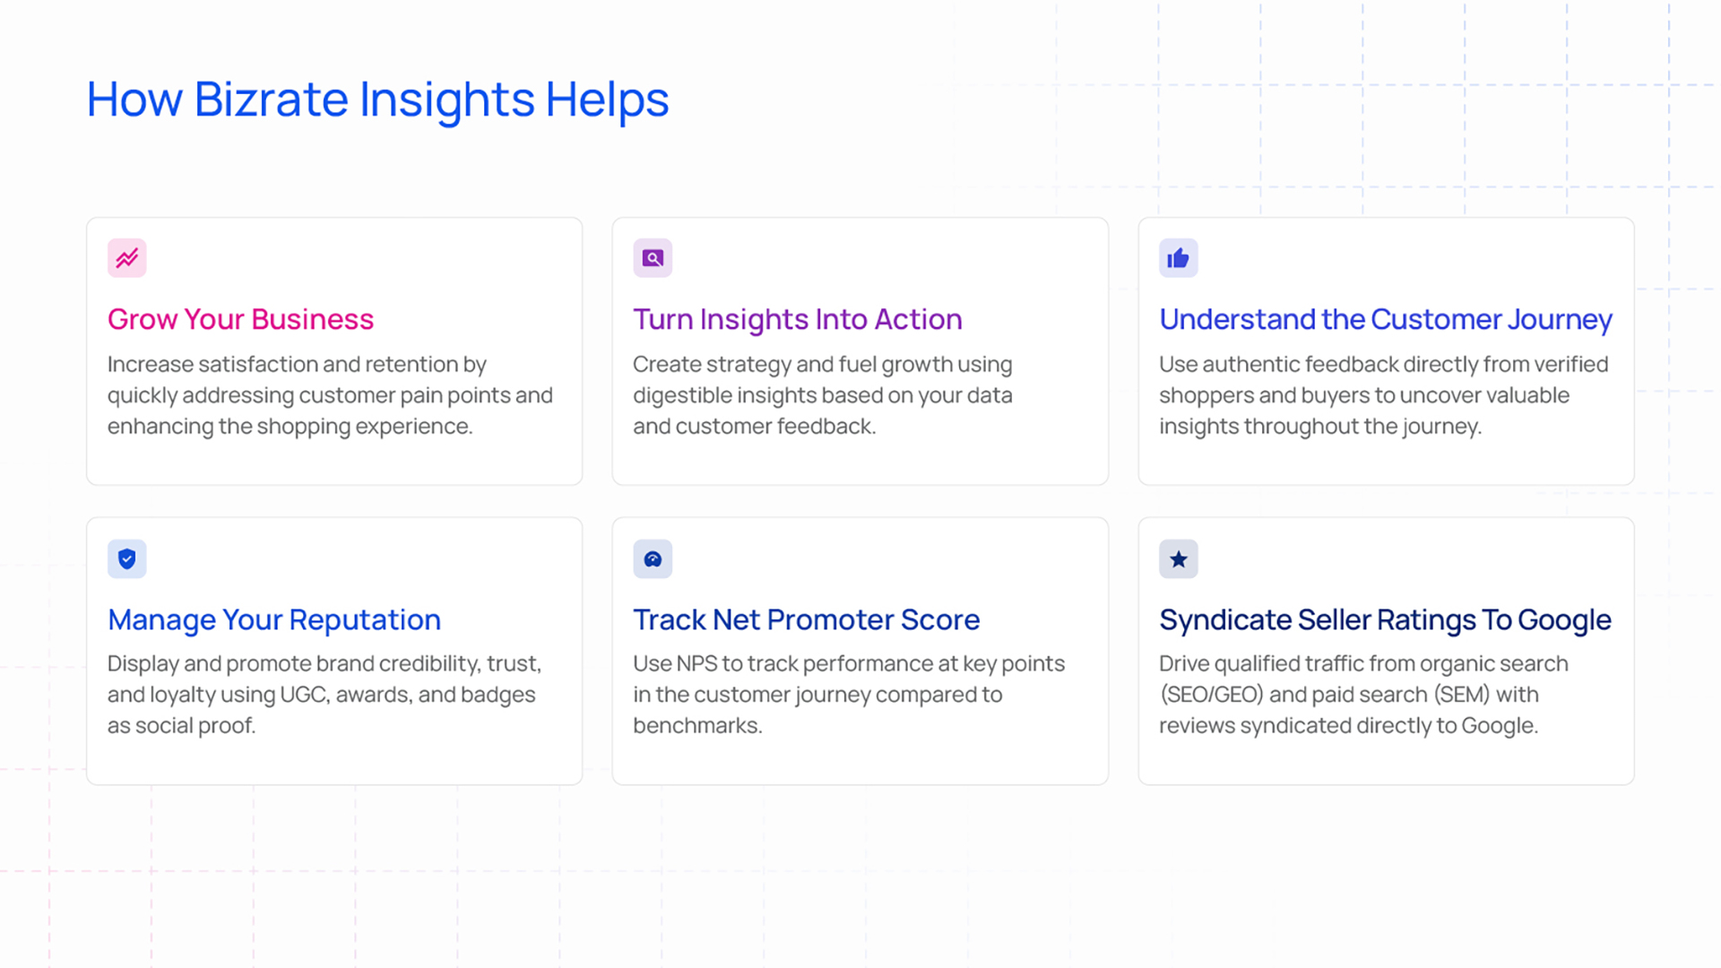Select the Understand the Customer Journey heading
1721x968 pixels.
[x=1386, y=319]
